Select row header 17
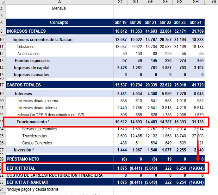 (x=3, y=85)
